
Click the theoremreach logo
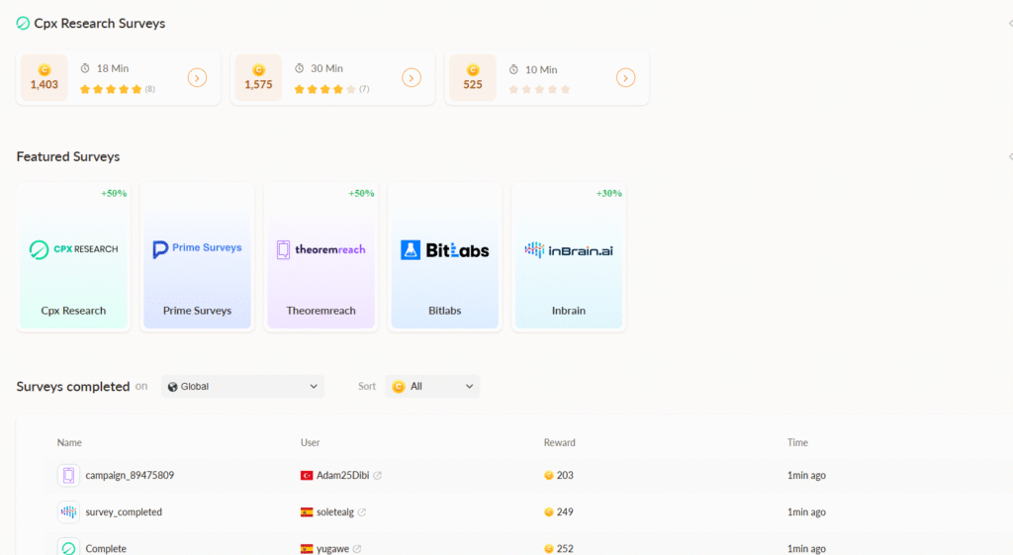322,249
